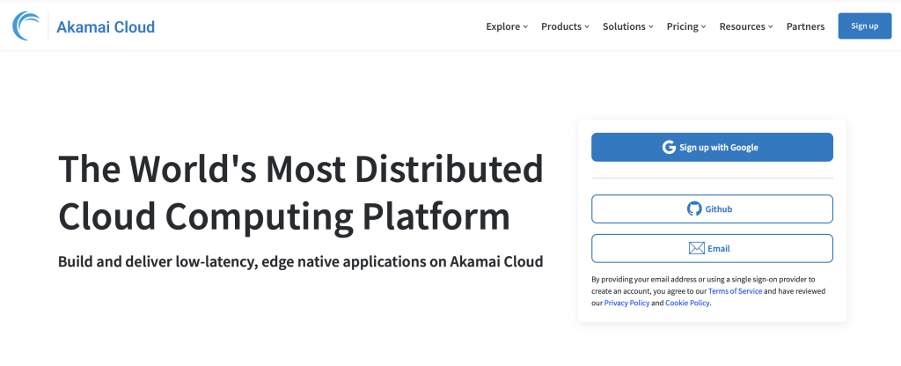Image resolution: width=901 pixels, height=366 pixels.
Task: Open the Products menu
Action: (566, 26)
